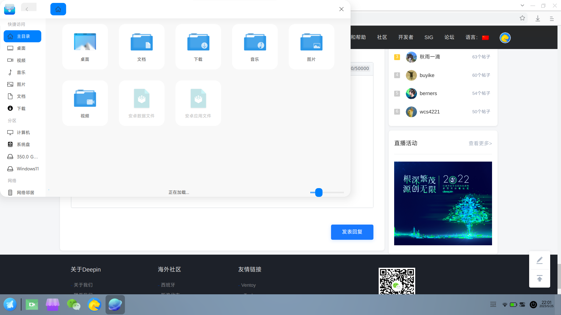Open the Ventoy link under 友情链接
The width and height of the screenshot is (561, 315).
tap(248, 285)
